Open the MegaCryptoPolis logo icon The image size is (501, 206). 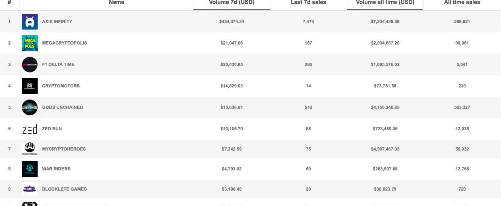(x=30, y=43)
